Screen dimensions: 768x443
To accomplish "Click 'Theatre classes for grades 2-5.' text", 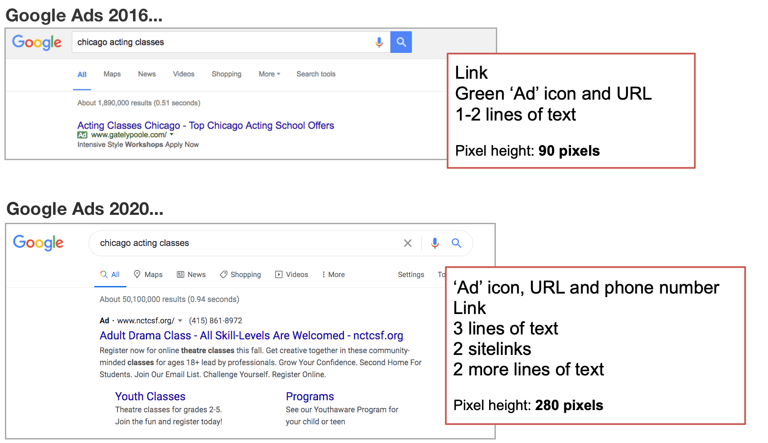I will (x=169, y=410).
